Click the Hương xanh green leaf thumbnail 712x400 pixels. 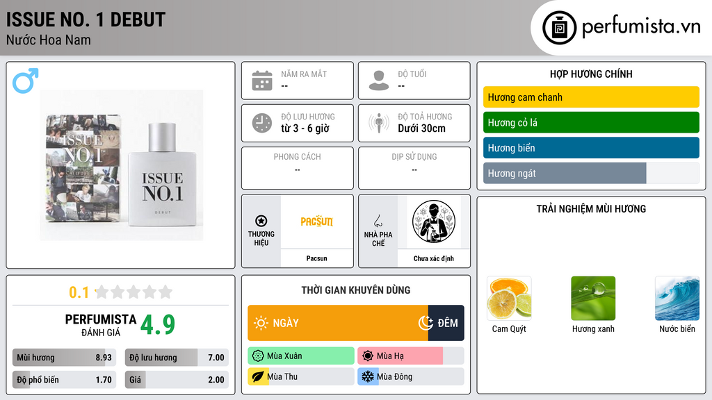click(x=593, y=299)
